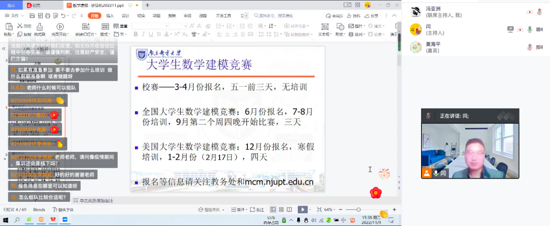Click the Undo arrow icon
Viewport: 550px width, 226px height.
tap(63, 16)
